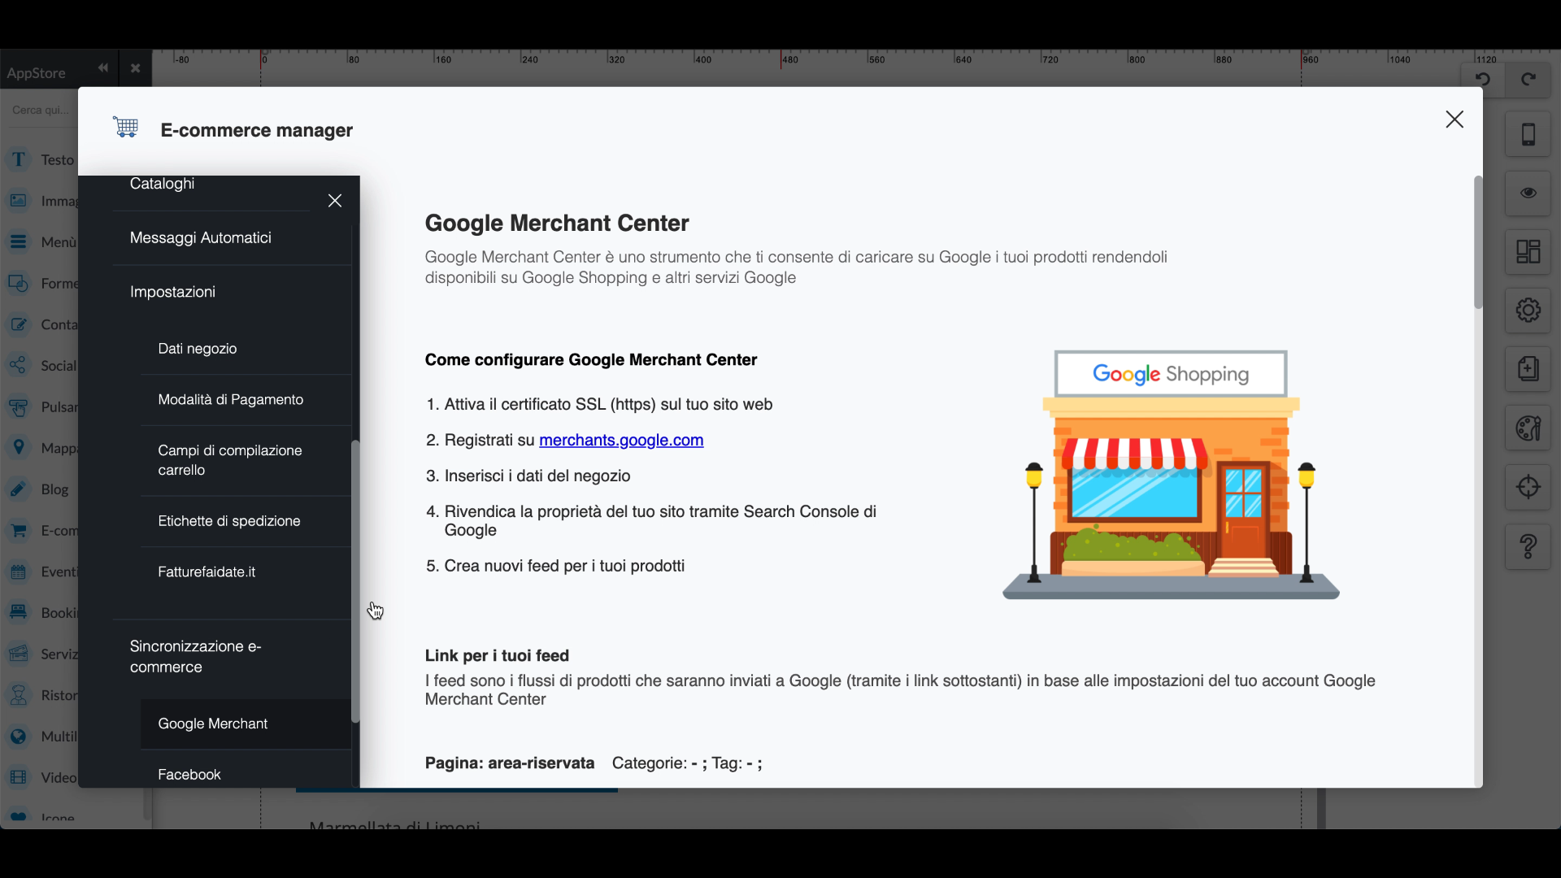Viewport: 1561px width, 878px height.
Task: Click the redo arrow icon
Action: point(1528,80)
